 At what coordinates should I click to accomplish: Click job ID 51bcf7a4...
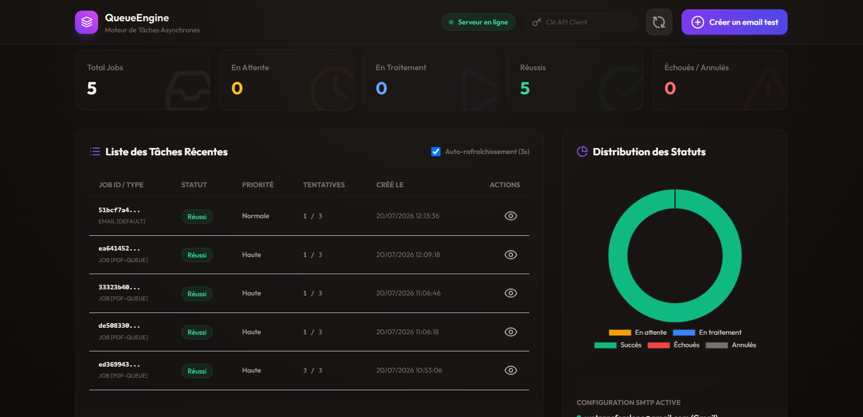coord(119,210)
